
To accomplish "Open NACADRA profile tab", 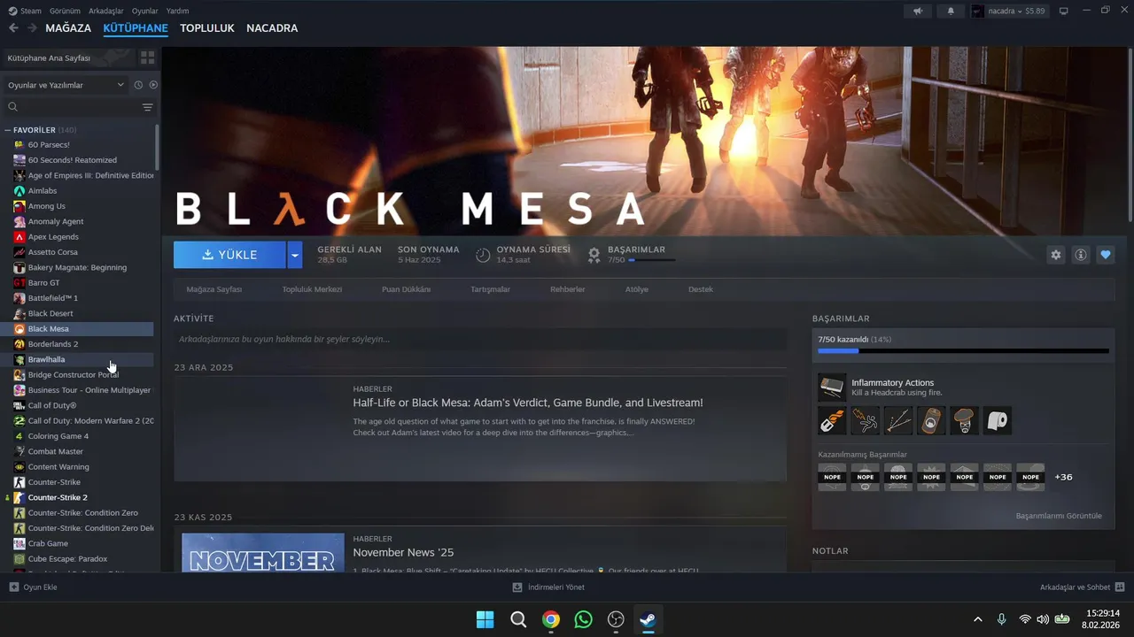I will click(272, 28).
